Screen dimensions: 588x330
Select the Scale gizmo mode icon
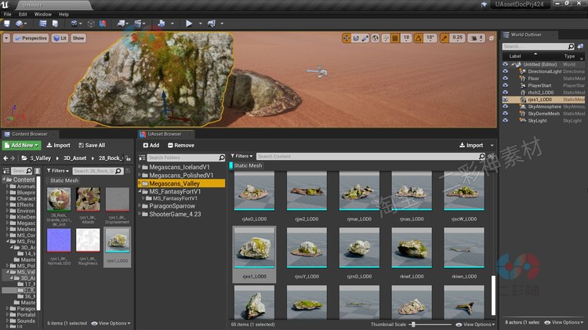365,38
